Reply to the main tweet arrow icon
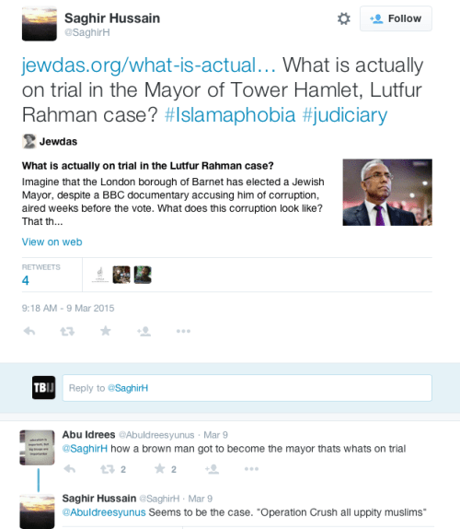This screenshot has width=460, height=529. (x=29, y=331)
